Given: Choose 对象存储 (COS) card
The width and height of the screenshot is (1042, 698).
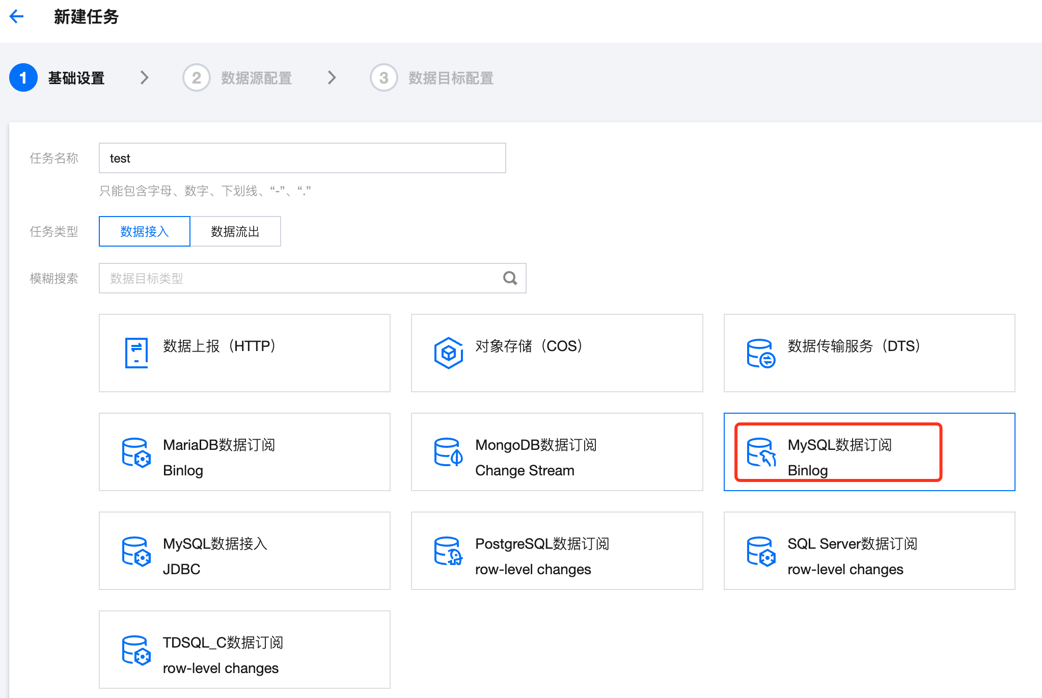Looking at the screenshot, I should [x=557, y=353].
